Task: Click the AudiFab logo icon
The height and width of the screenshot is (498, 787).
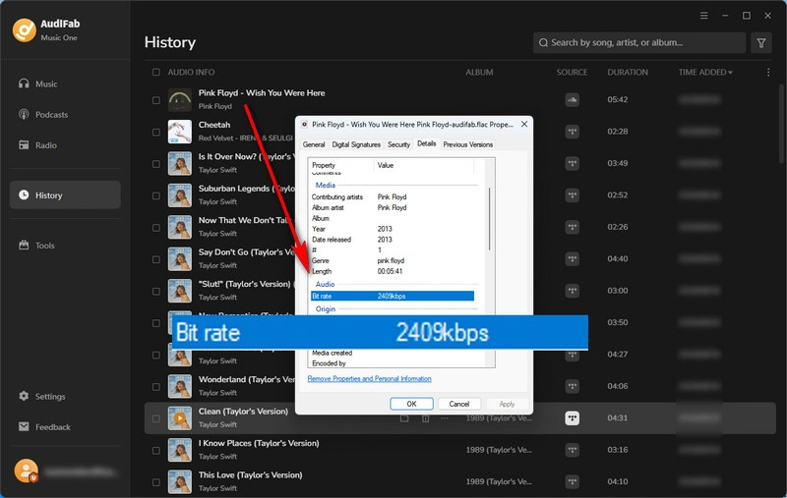Action: pyautogui.click(x=24, y=30)
